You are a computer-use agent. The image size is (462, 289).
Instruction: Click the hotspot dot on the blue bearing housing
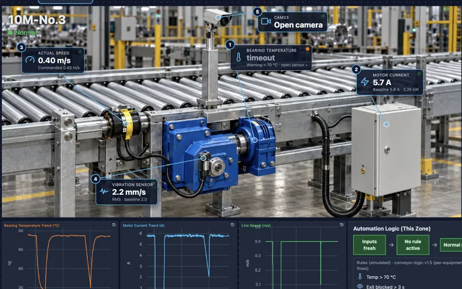click(255, 140)
